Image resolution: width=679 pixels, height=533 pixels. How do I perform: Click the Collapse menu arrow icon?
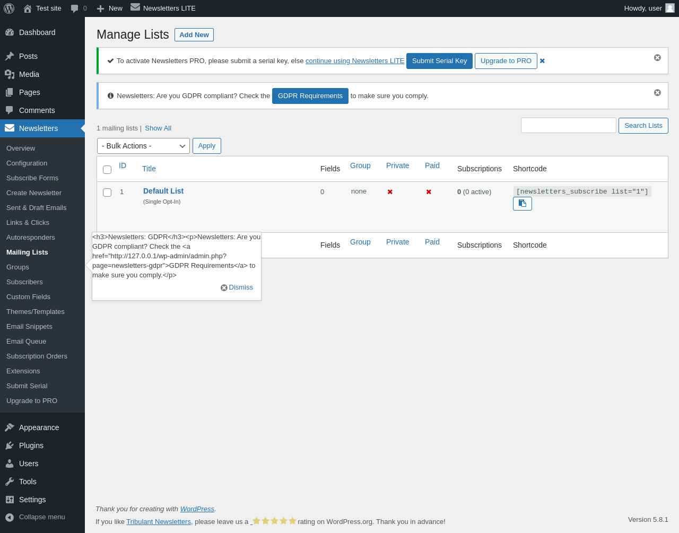tap(10, 517)
